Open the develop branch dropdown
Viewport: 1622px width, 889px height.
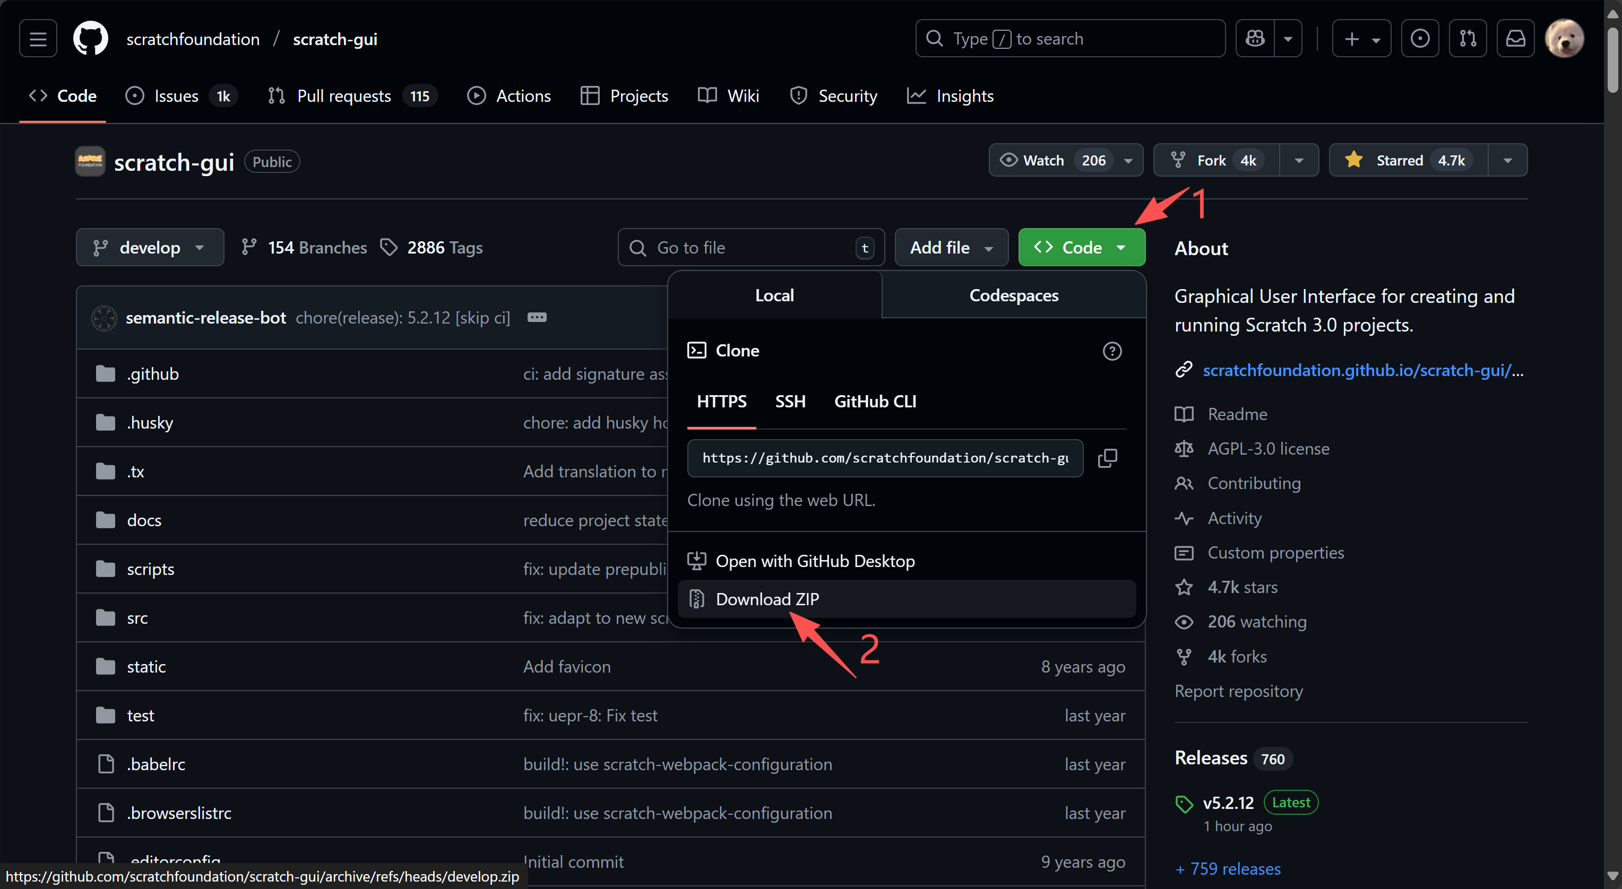point(149,248)
